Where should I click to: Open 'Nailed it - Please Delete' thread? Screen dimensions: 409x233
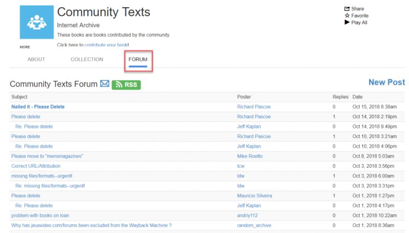(x=38, y=107)
